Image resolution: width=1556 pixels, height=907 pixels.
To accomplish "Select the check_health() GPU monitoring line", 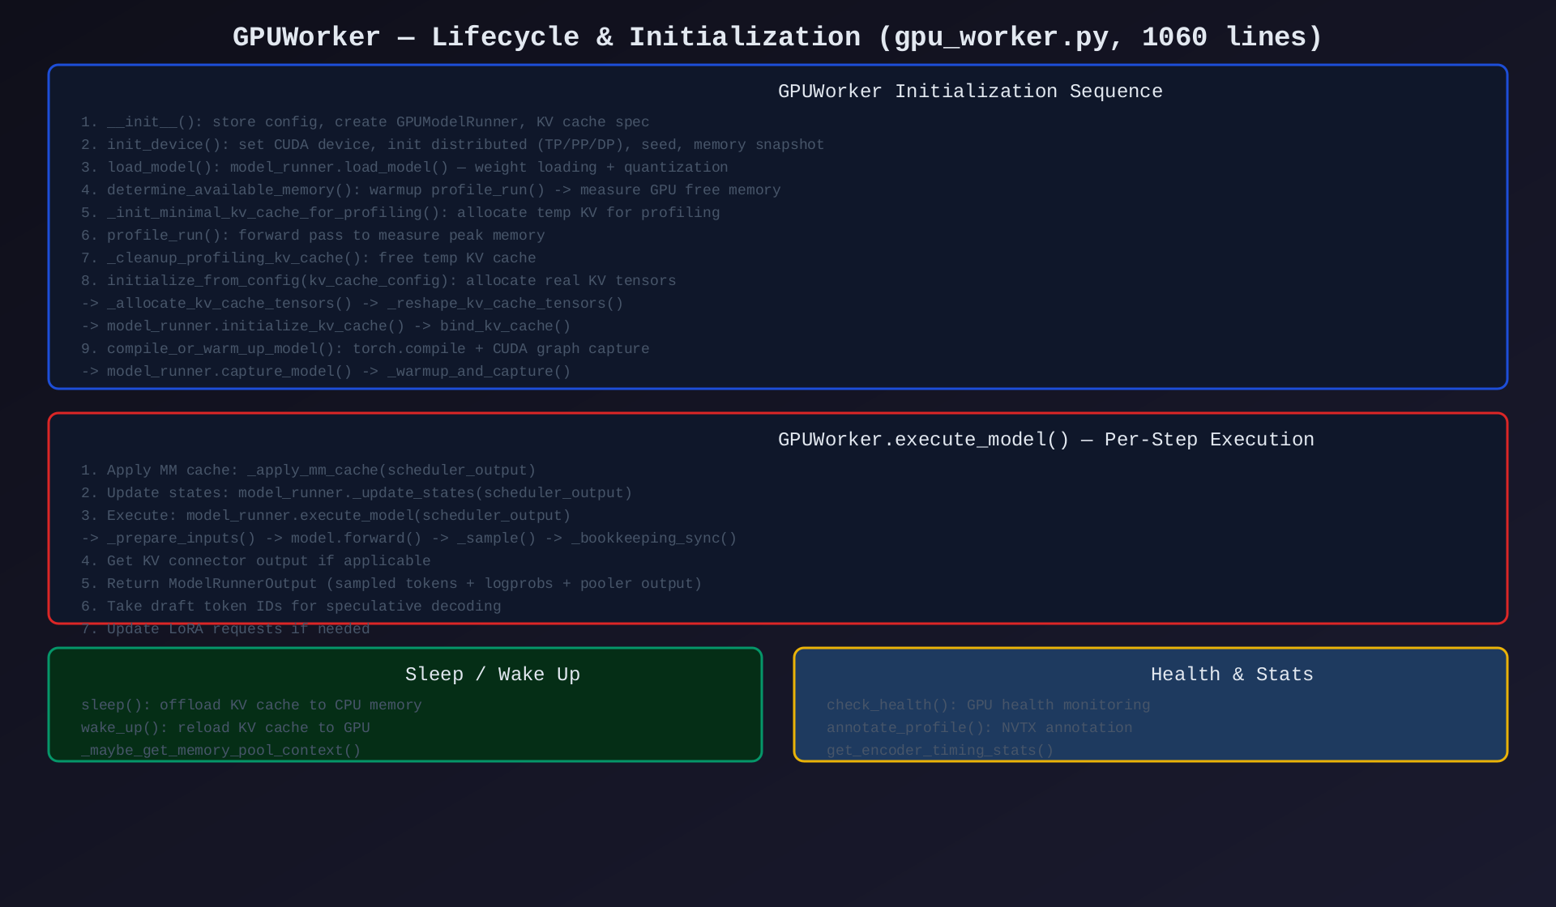I will coord(988,705).
